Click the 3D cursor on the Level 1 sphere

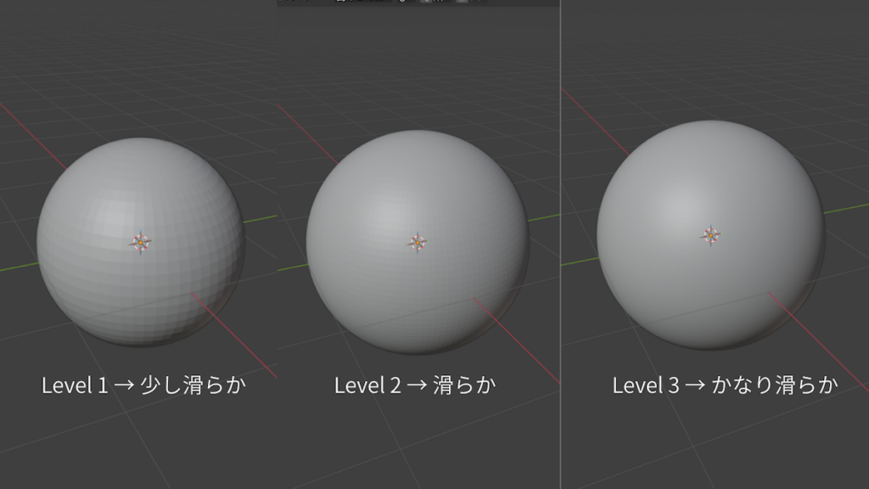141,243
